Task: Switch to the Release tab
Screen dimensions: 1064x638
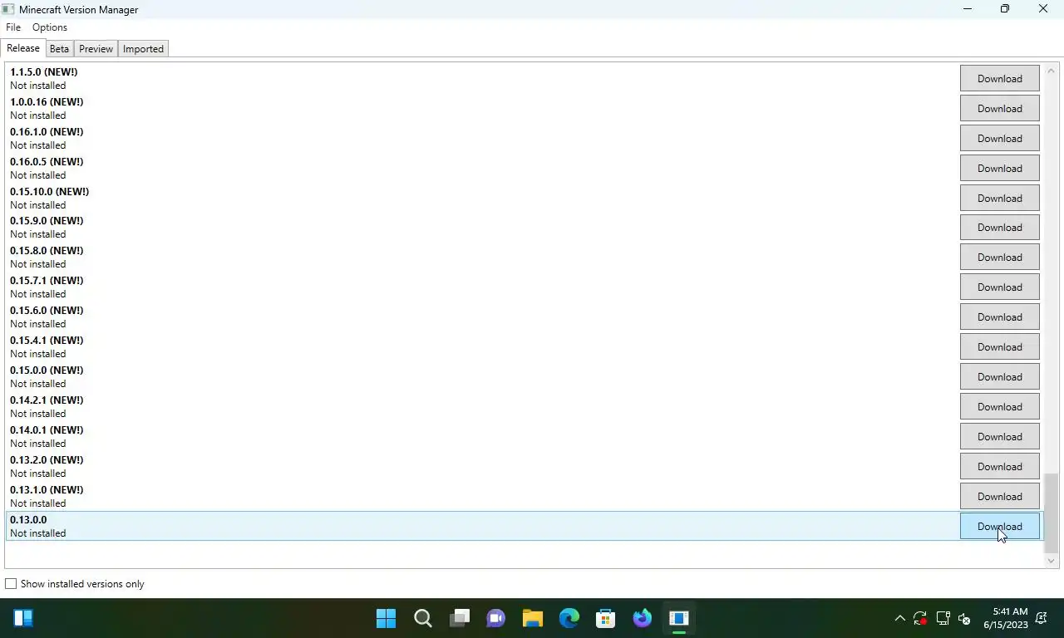Action: tap(23, 48)
